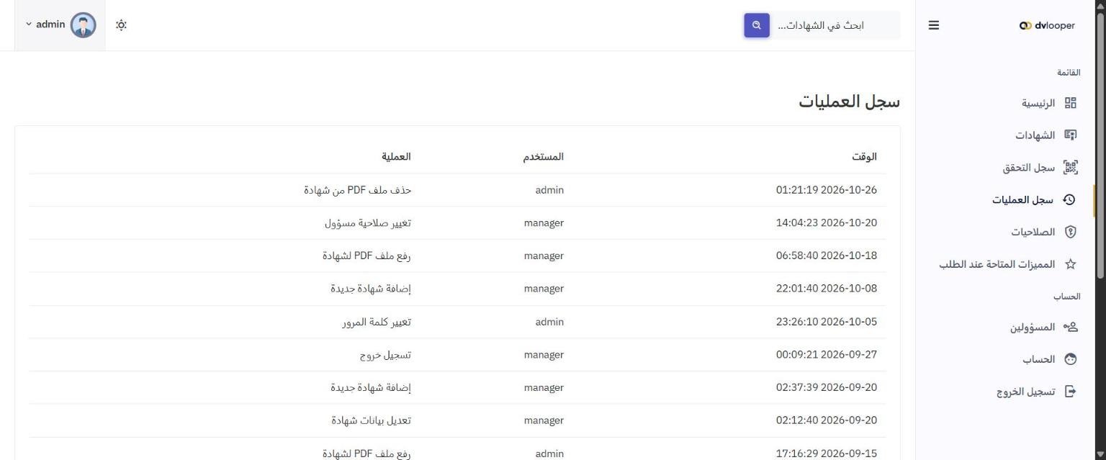
Task: Open سجل التحقق menu item
Action: pos(1029,168)
